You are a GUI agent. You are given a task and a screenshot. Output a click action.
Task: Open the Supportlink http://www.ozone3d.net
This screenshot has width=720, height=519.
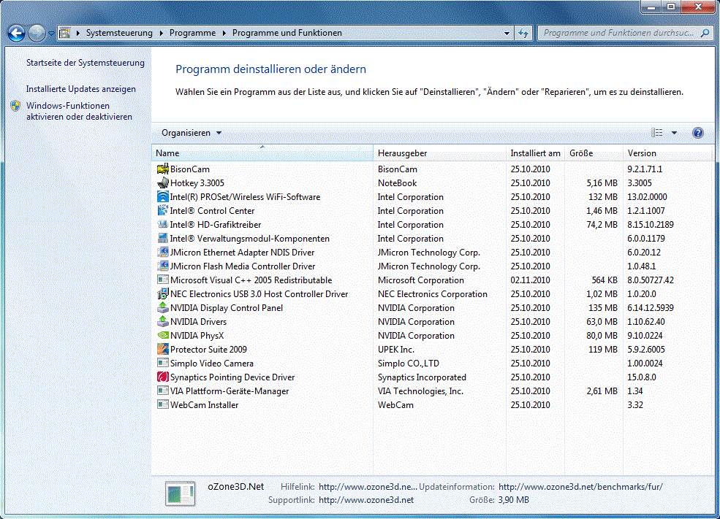click(x=366, y=500)
